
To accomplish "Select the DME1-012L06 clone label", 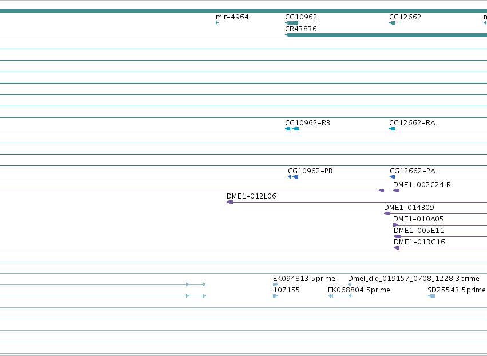I will click(251, 196).
